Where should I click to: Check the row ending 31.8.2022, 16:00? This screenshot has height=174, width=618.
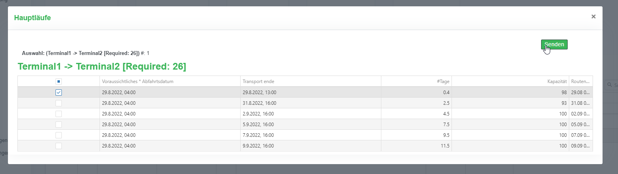pos(59,103)
